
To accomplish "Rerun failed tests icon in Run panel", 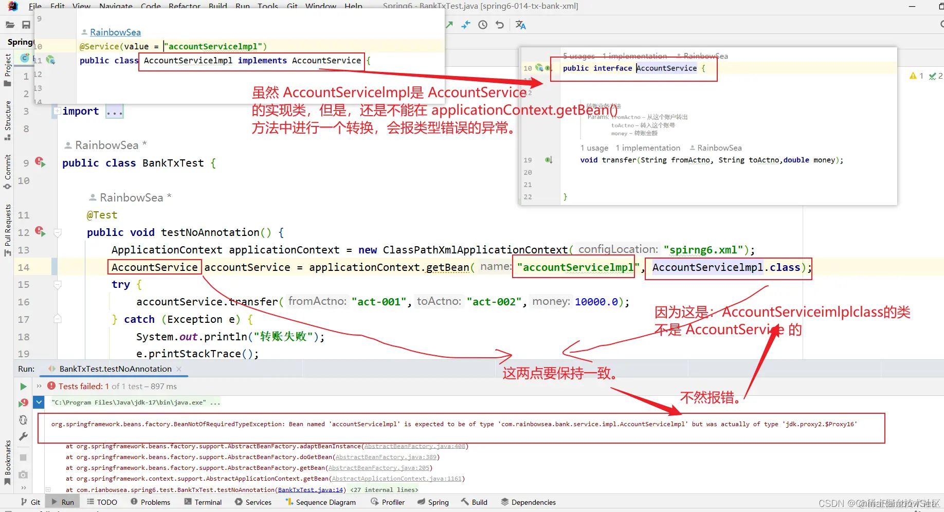I will tap(23, 403).
